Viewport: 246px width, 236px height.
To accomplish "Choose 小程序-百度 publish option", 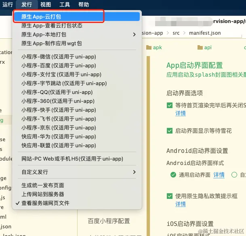I will pos(77,65).
